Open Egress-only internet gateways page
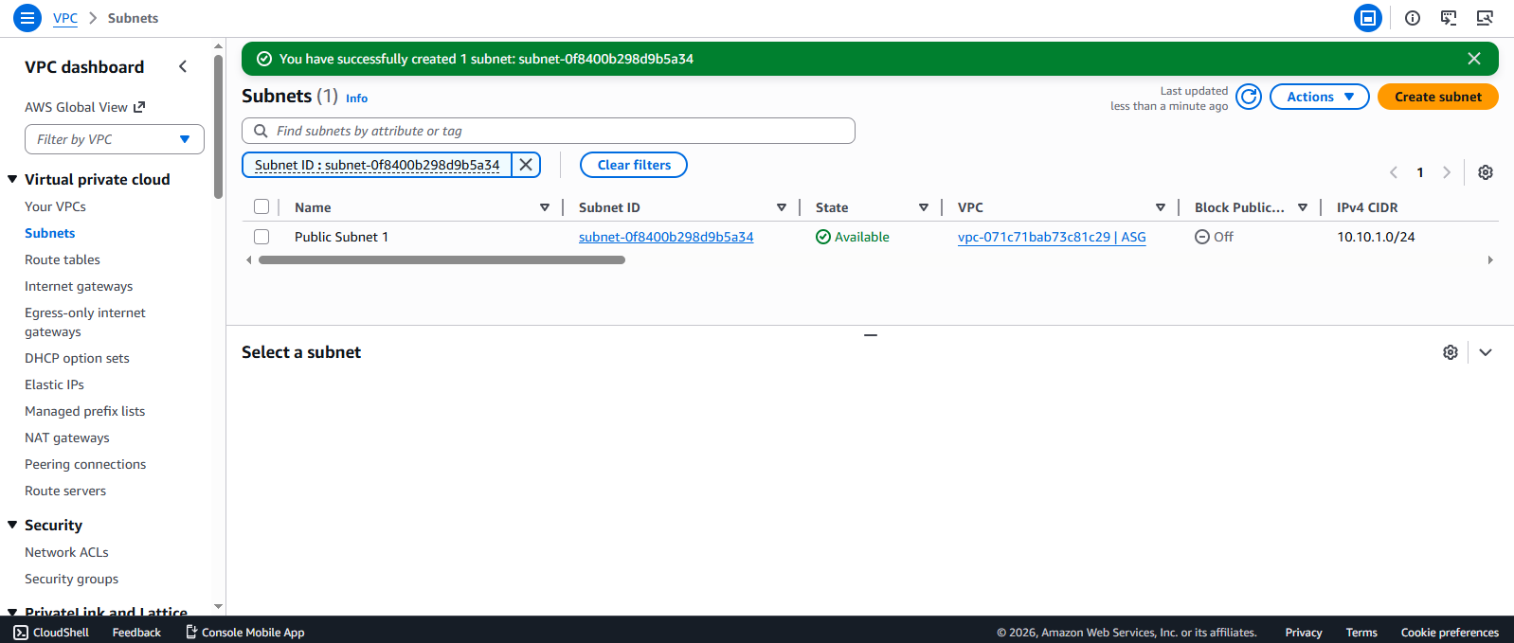Viewport: 1514px width, 643px height. [85, 322]
